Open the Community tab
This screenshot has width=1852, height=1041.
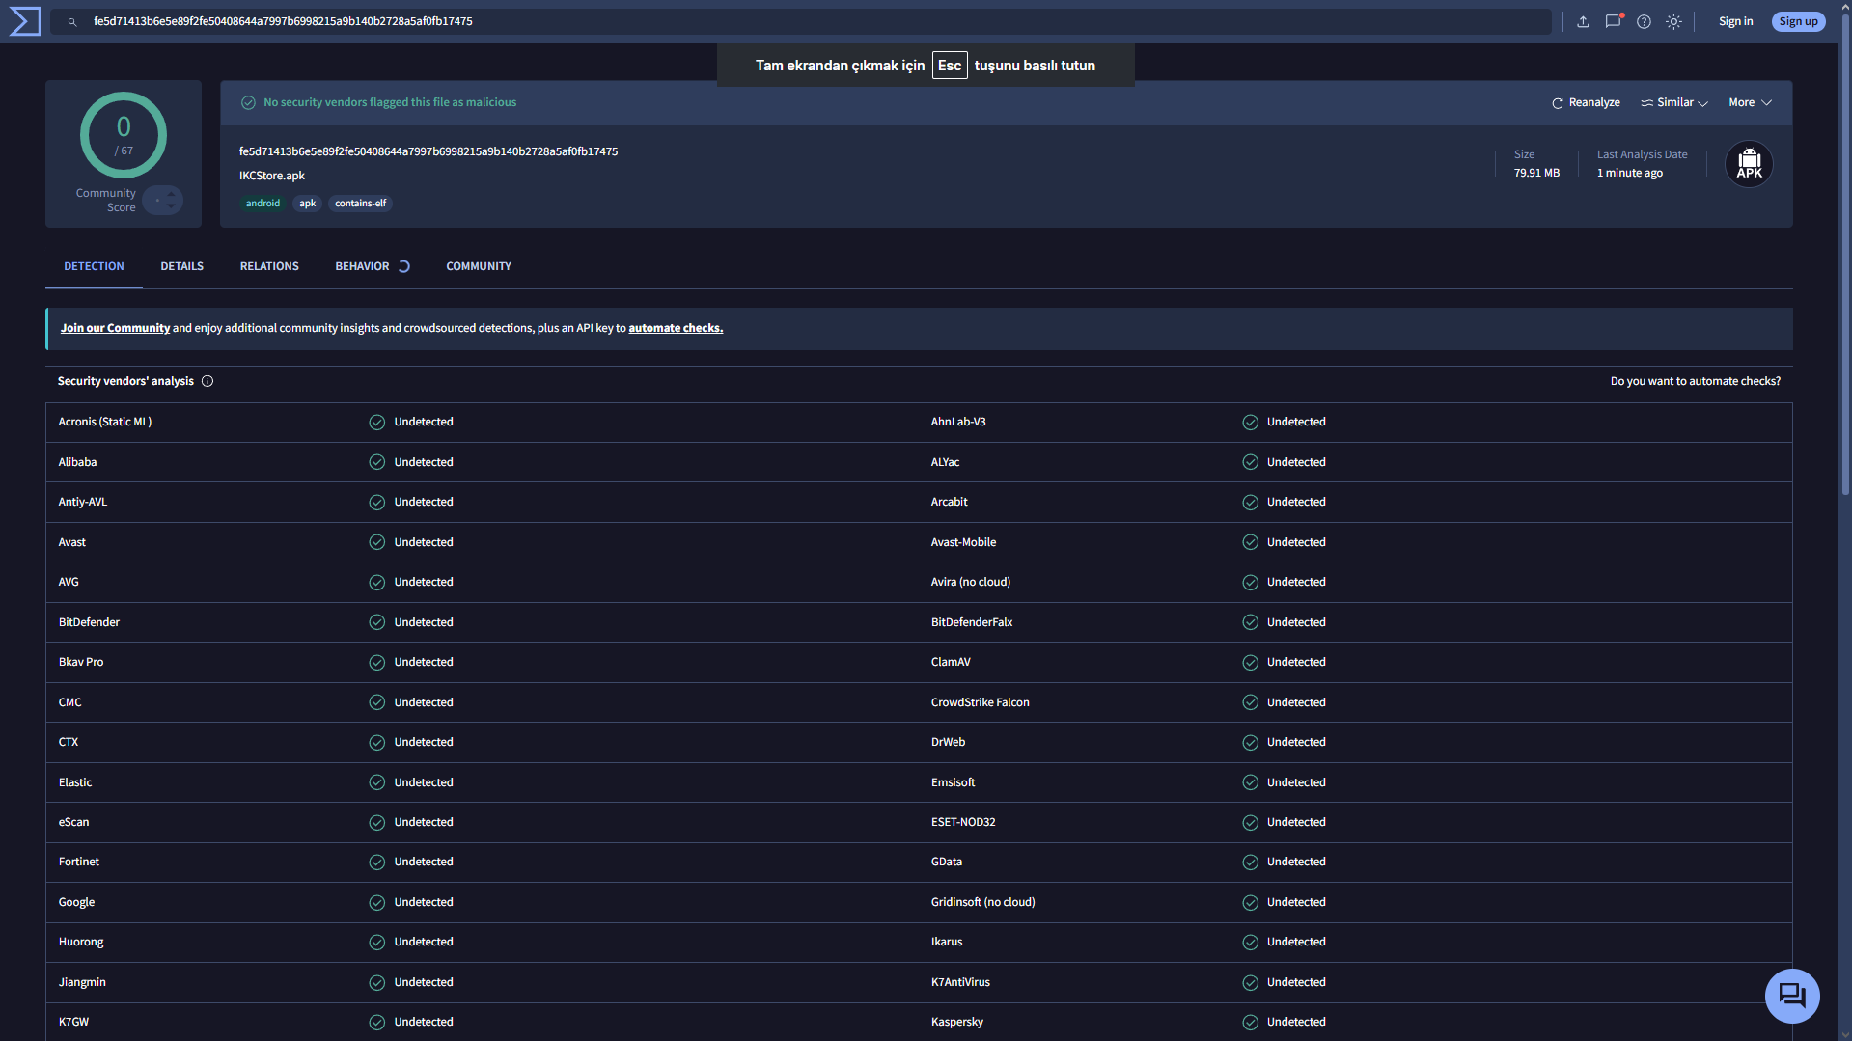pyautogui.click(x=479, y=266)
